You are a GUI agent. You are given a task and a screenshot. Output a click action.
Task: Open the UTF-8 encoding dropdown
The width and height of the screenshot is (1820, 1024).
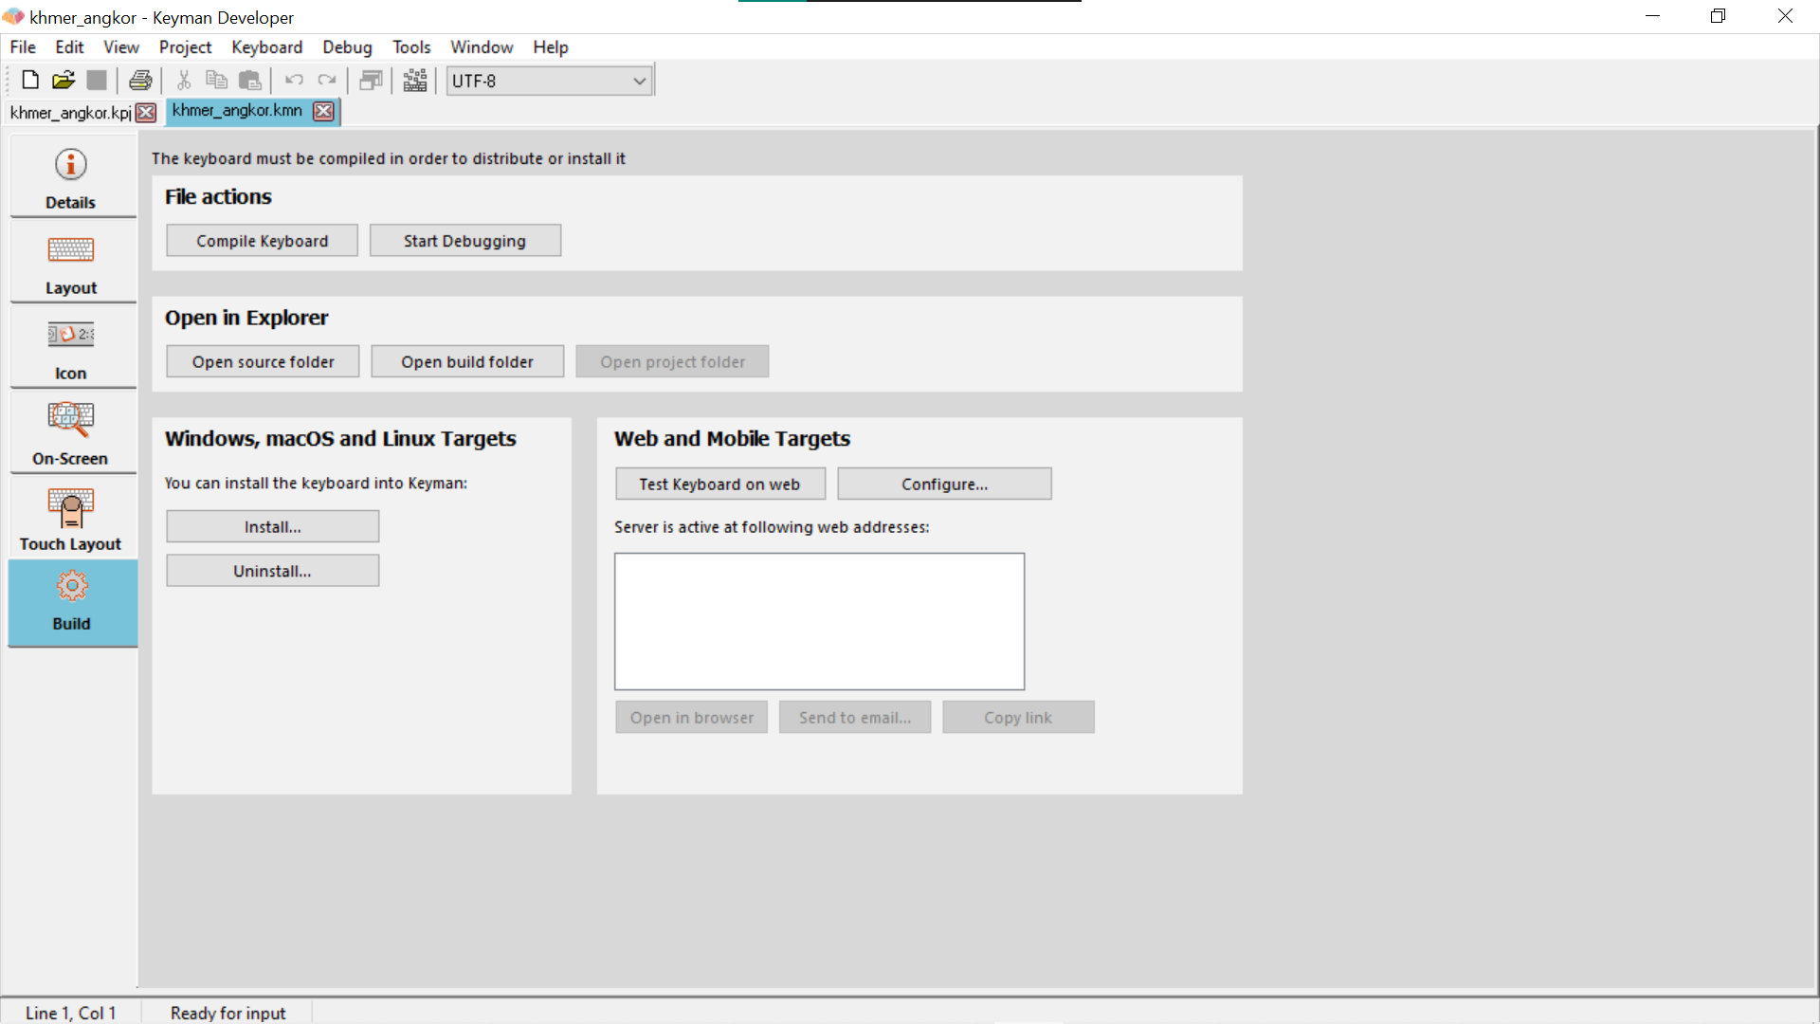[x=549, y=81]
